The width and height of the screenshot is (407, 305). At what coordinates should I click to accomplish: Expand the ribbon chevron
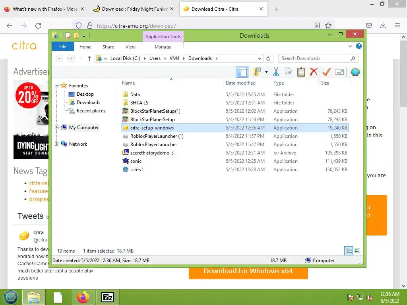[350, 46]
